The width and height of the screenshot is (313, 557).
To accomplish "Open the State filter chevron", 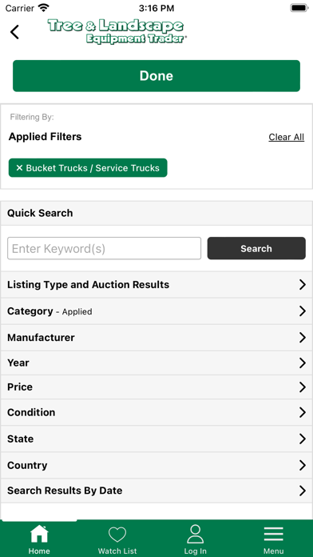I will tap(303, 439).
